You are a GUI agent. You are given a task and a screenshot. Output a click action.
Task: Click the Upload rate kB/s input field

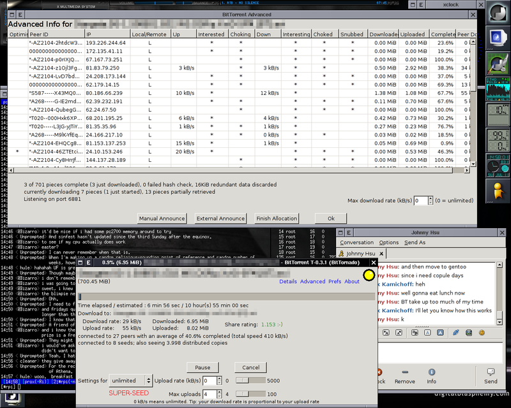tap(210, 381)
